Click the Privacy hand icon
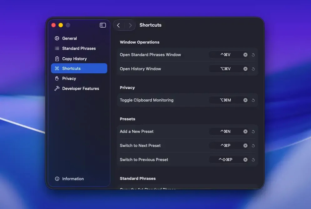This screenshot has height=209, width=311. point(57,78)
